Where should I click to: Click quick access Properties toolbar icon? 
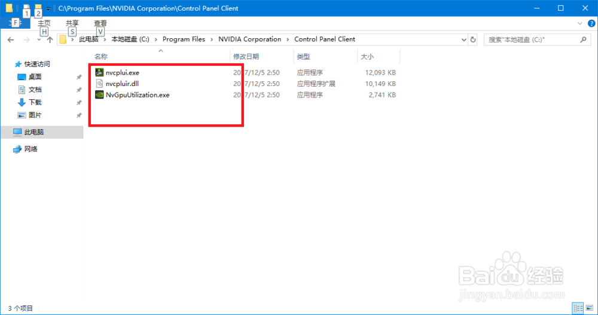click(26, 8)
